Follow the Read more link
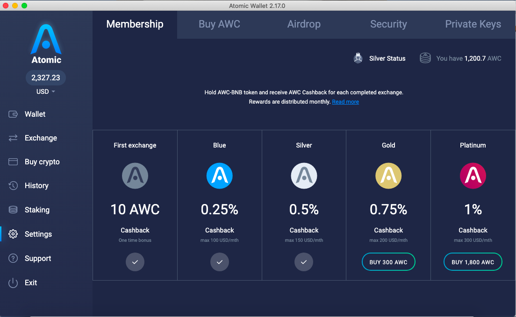 click(x=345, y=102)
